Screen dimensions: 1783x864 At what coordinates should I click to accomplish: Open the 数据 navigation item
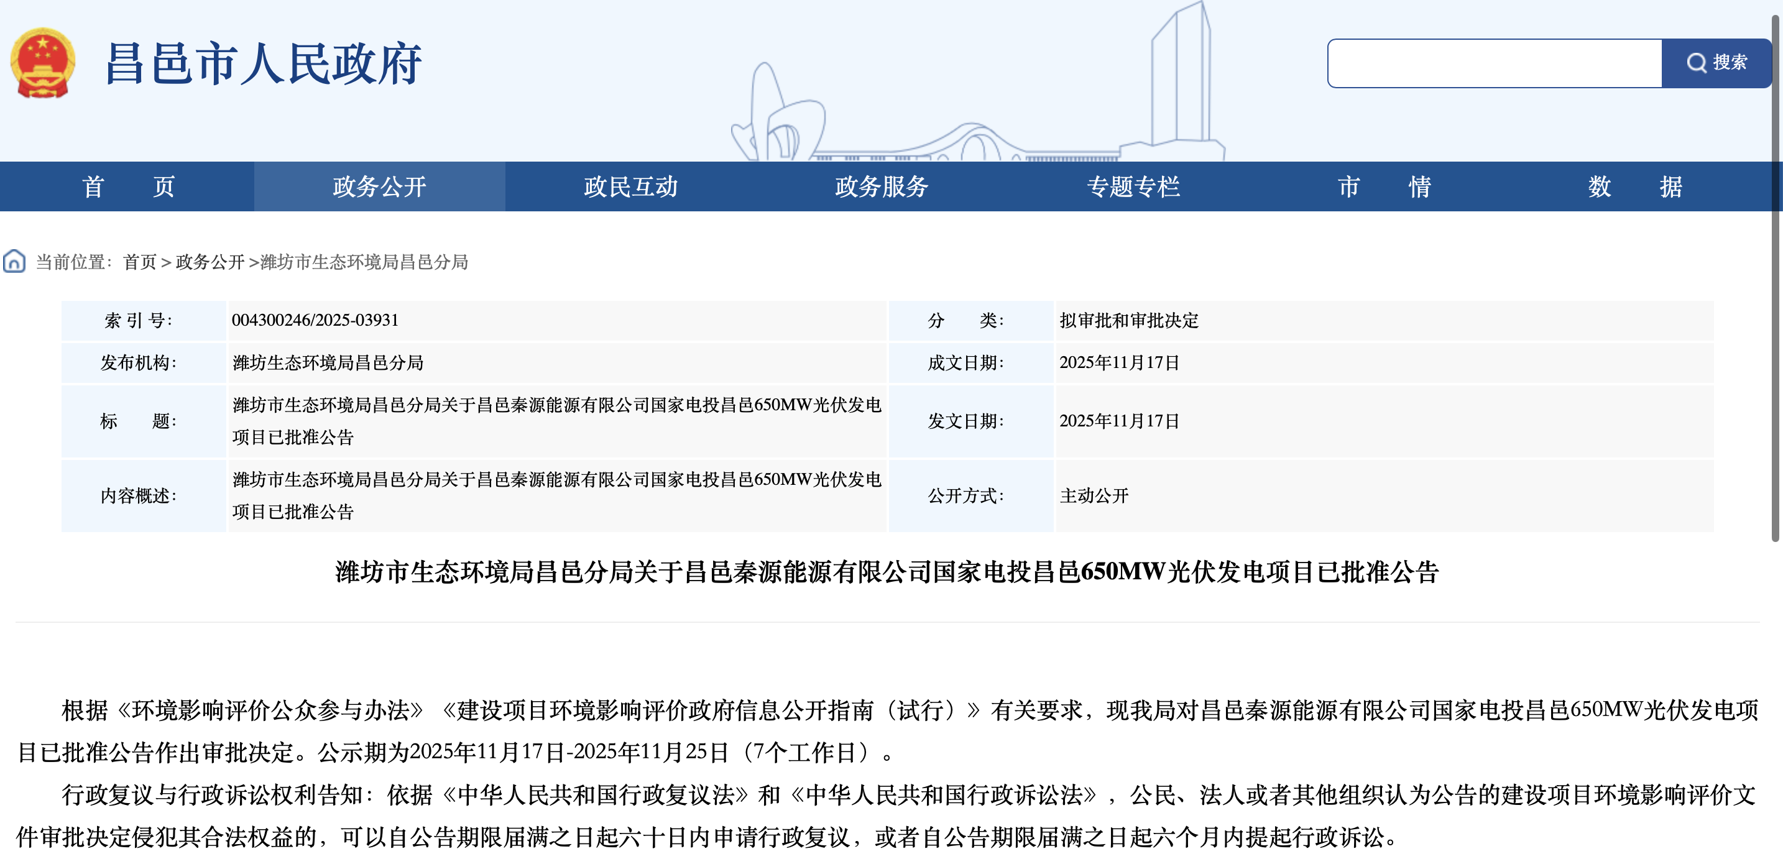[x=1635, y=186]
